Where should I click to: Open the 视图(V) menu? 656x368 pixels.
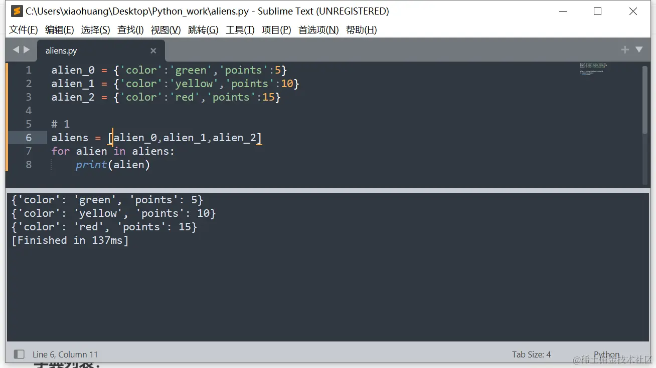tap(166, 30)
